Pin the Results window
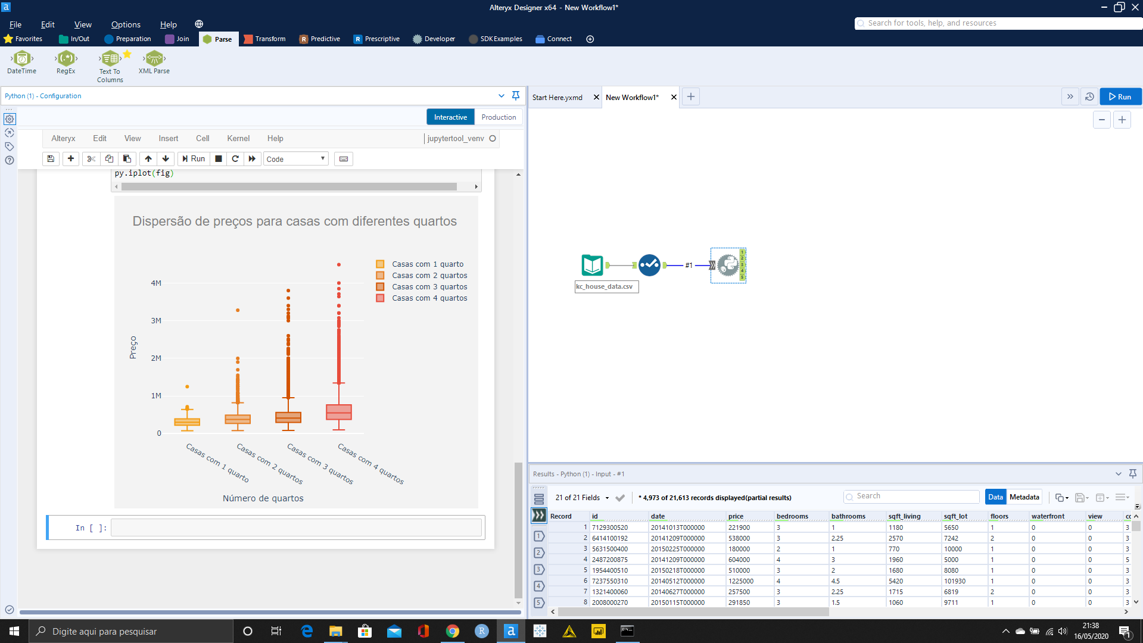The height and width of the screenshot is (643, 1143). coord(1132,474)
